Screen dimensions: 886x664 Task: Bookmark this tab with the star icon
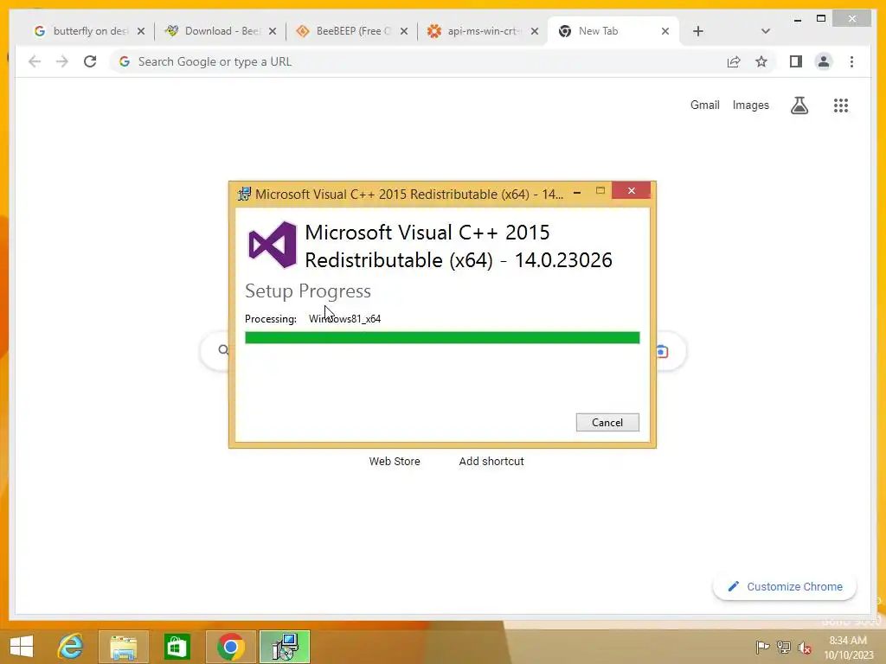(761, 61)
